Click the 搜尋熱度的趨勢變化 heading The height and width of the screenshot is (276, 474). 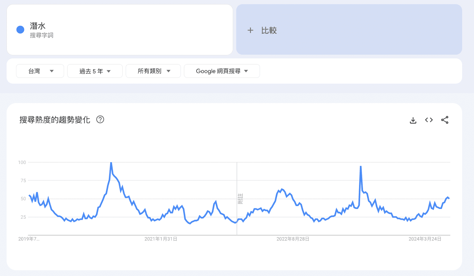tap(55, 120)
